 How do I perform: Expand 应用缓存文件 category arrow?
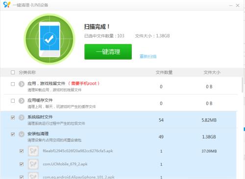click(x=22, y=101)
